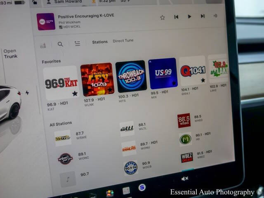Tune to 96.9 The KAT favorite
This screenshot has width=264, height=198.
(x=61, y=83)
